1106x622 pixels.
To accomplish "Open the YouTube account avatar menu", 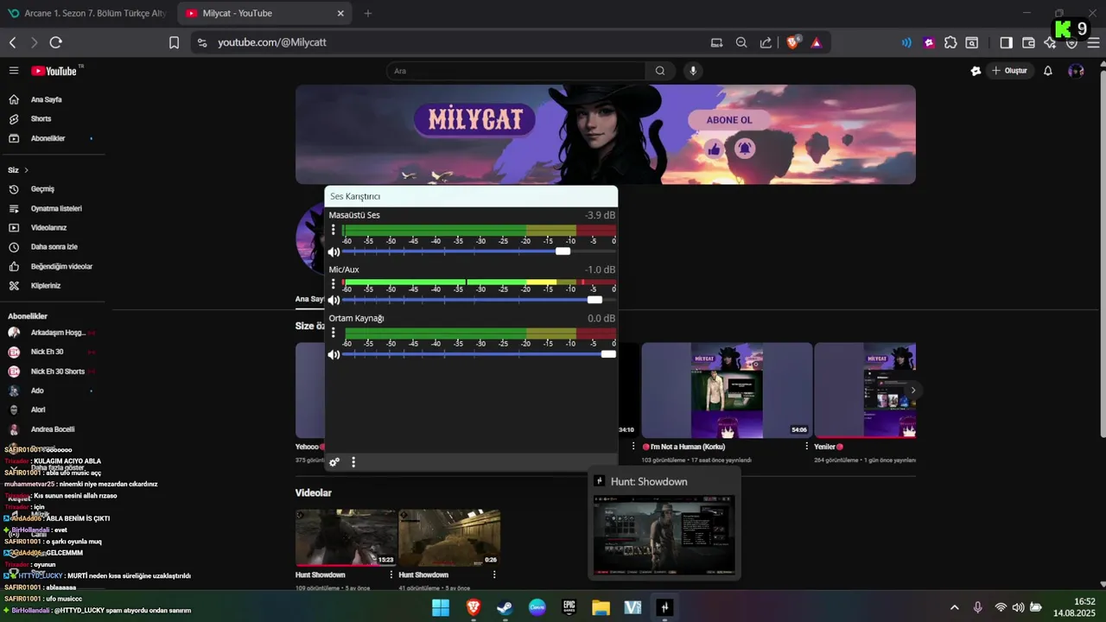I will 1076,71.
